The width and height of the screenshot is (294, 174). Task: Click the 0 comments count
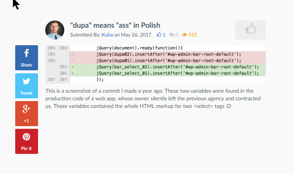(x=176, y=35)
